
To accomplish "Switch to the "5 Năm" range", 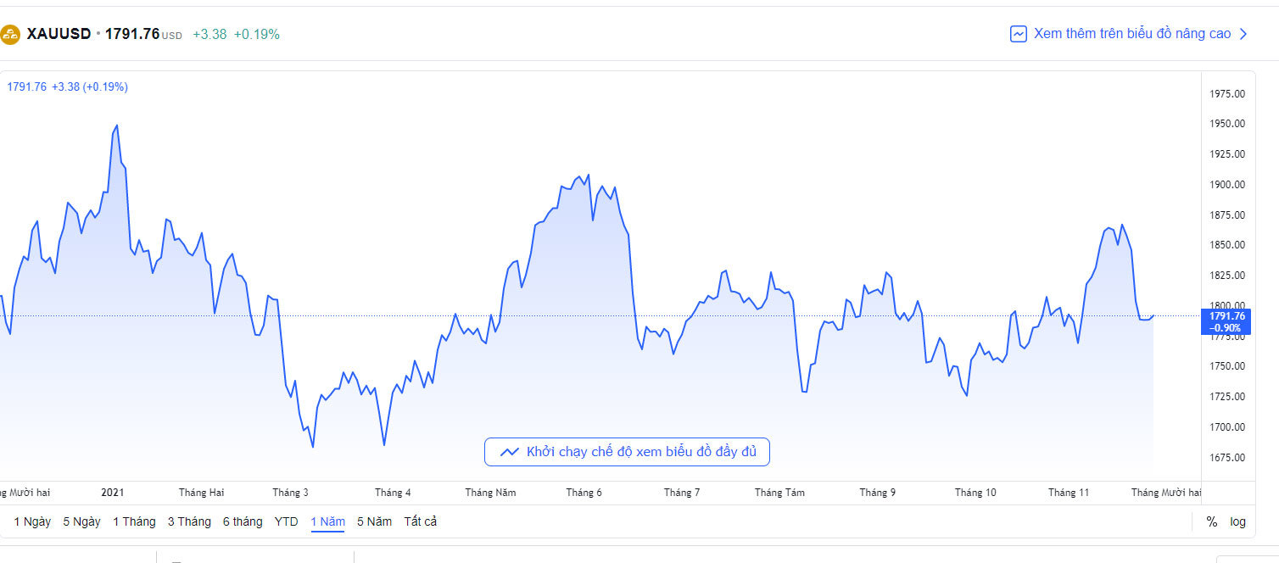I will pyautogui.click(x=374, y=521).
